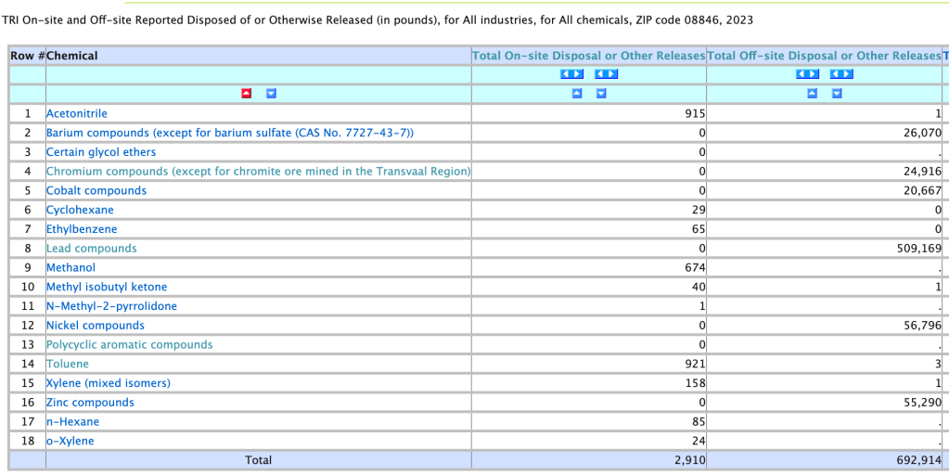Viewport: 949px width, 475px height.
Task: View Methyl isobutyl ketone details
Action: 107,288
